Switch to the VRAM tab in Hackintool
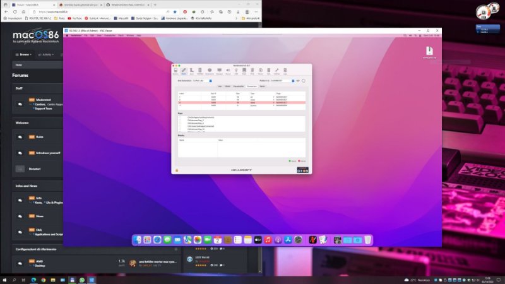 pos(227,86)
